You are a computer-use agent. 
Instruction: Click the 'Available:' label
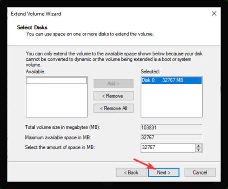(x=36, y=71)
